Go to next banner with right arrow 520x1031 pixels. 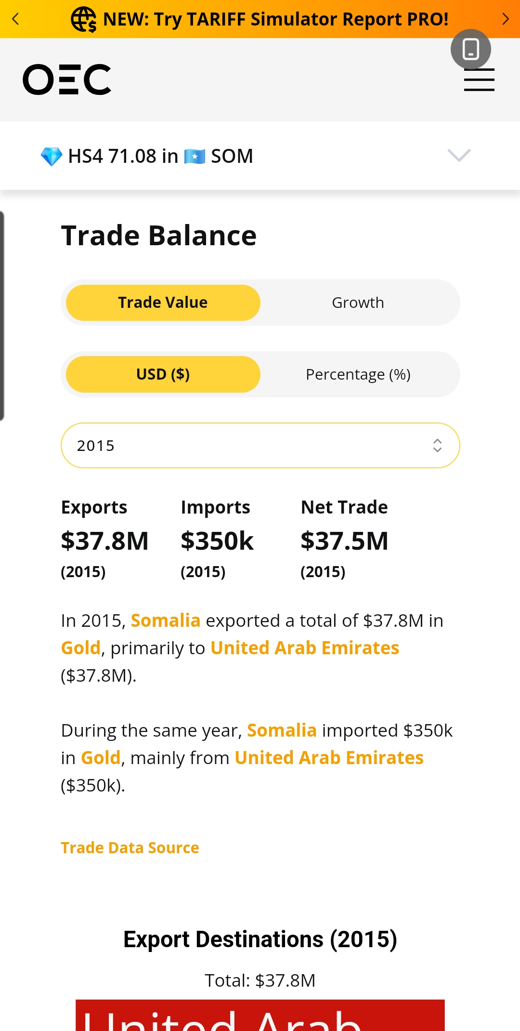click(x=505, y=19)
